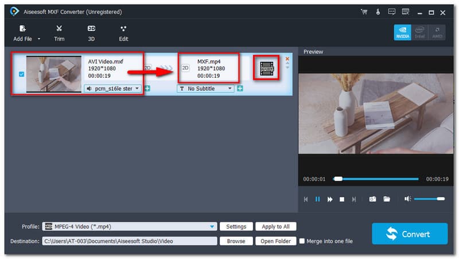Click preview end time 00:00:19
The image size is (459, 259).
pyautogui.click(x=437, y=179)
